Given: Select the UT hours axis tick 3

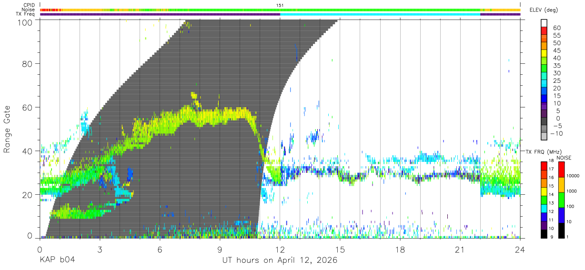Looking at the screenshot, I should [100, 250].
